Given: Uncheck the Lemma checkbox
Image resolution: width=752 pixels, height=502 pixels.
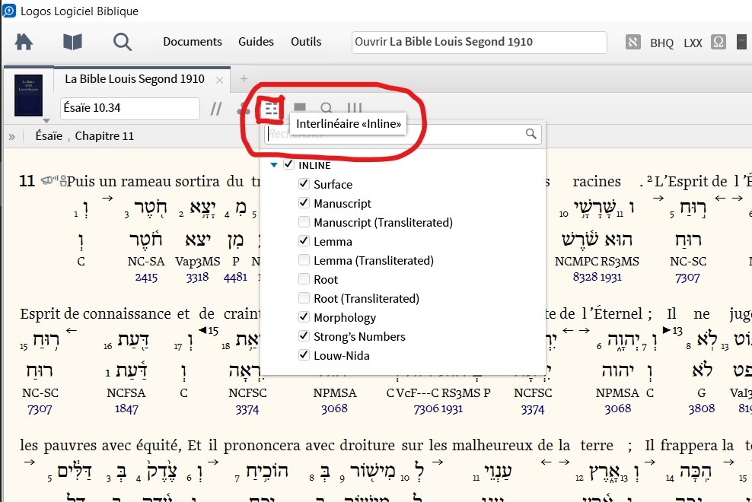Looking at the screenshot, I should [x=304, y=240].
